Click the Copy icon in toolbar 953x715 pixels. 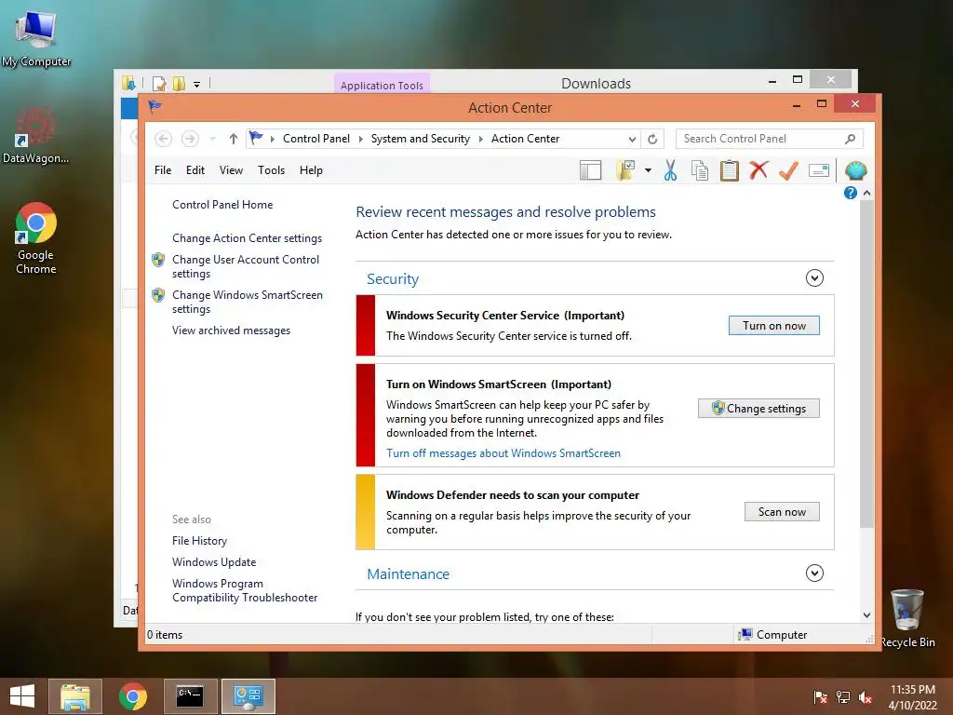tap(700, 171)
